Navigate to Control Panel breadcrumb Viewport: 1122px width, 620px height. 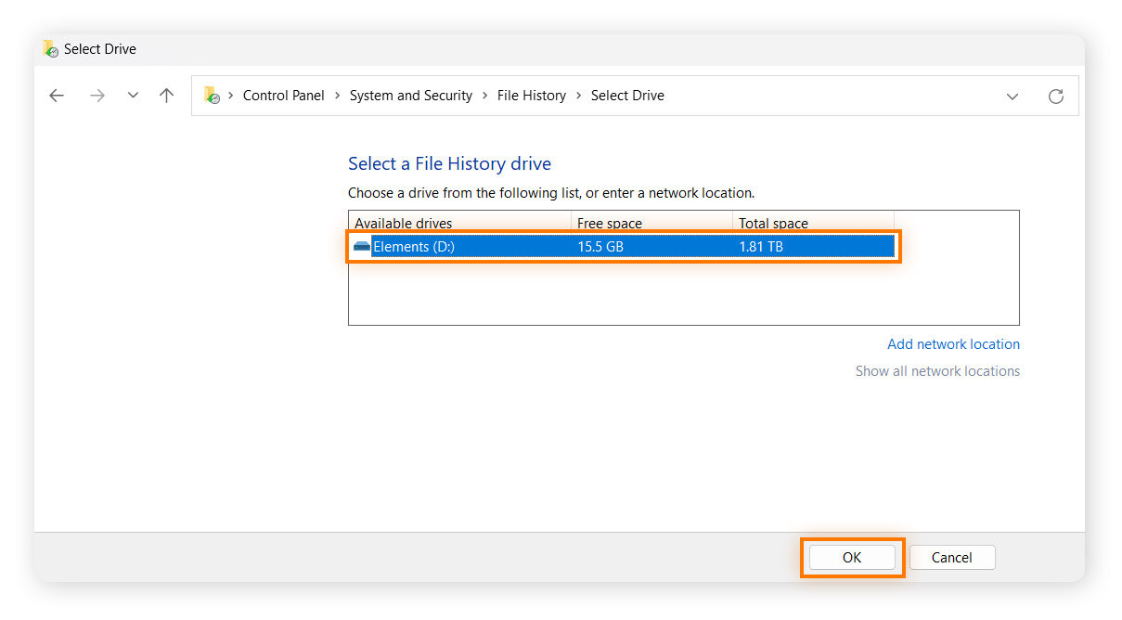283,96
